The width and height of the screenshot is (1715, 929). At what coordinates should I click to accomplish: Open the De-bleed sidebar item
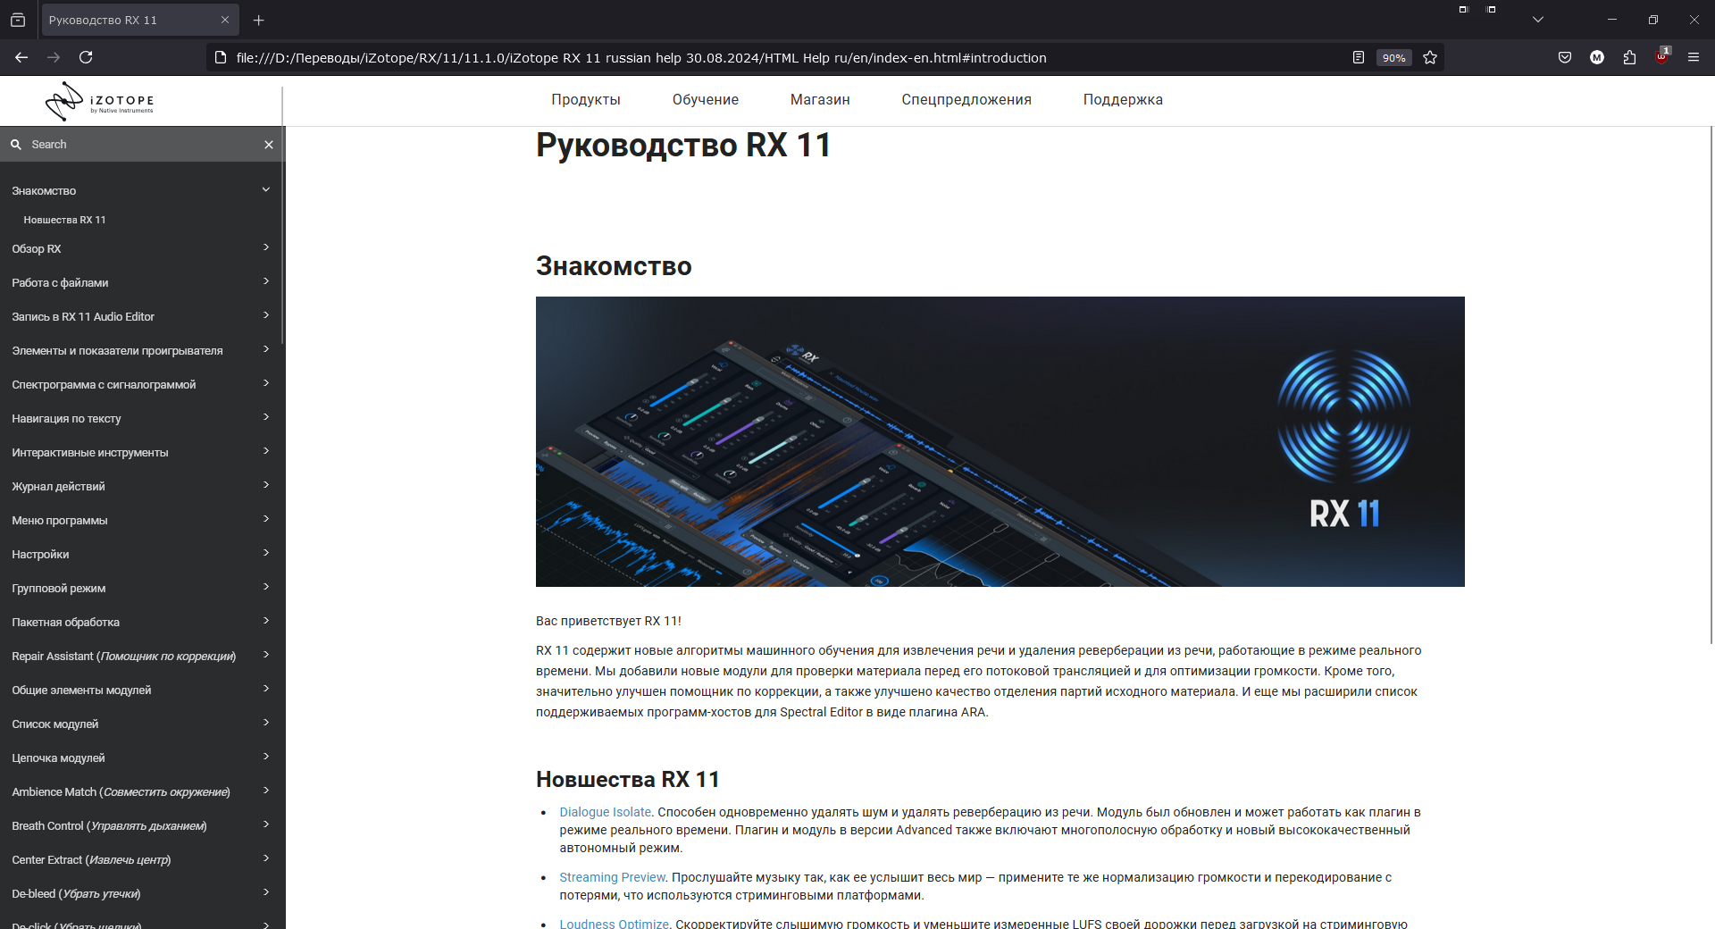point(76,894)
